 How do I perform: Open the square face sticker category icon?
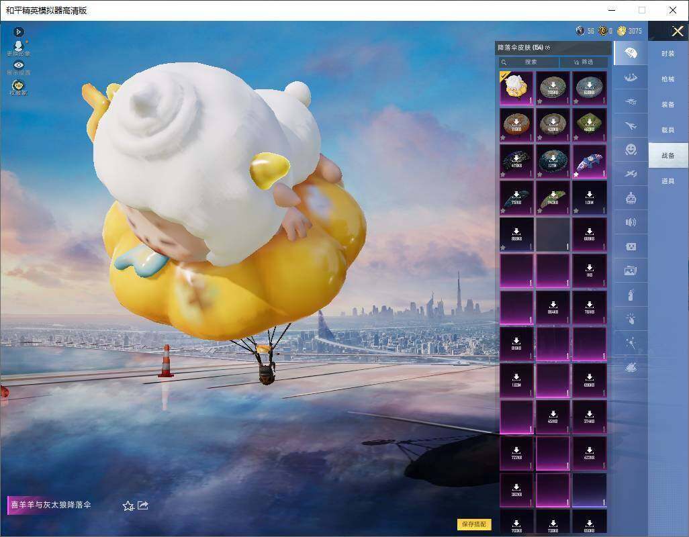[631, 246]
